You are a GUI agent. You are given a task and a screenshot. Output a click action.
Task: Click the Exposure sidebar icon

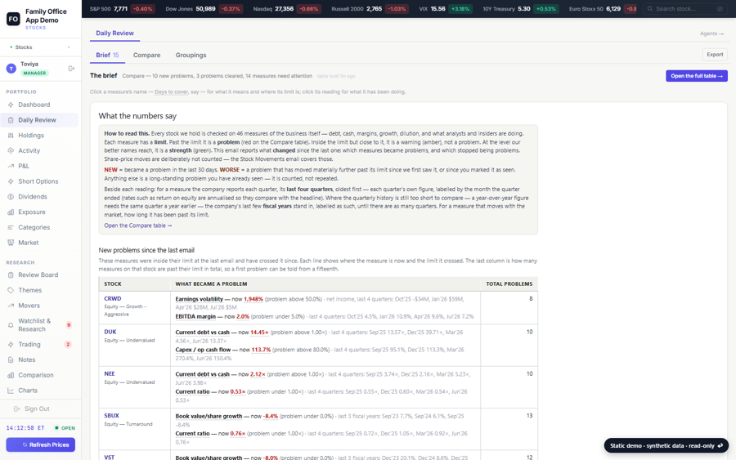click(x=11, y=212)
